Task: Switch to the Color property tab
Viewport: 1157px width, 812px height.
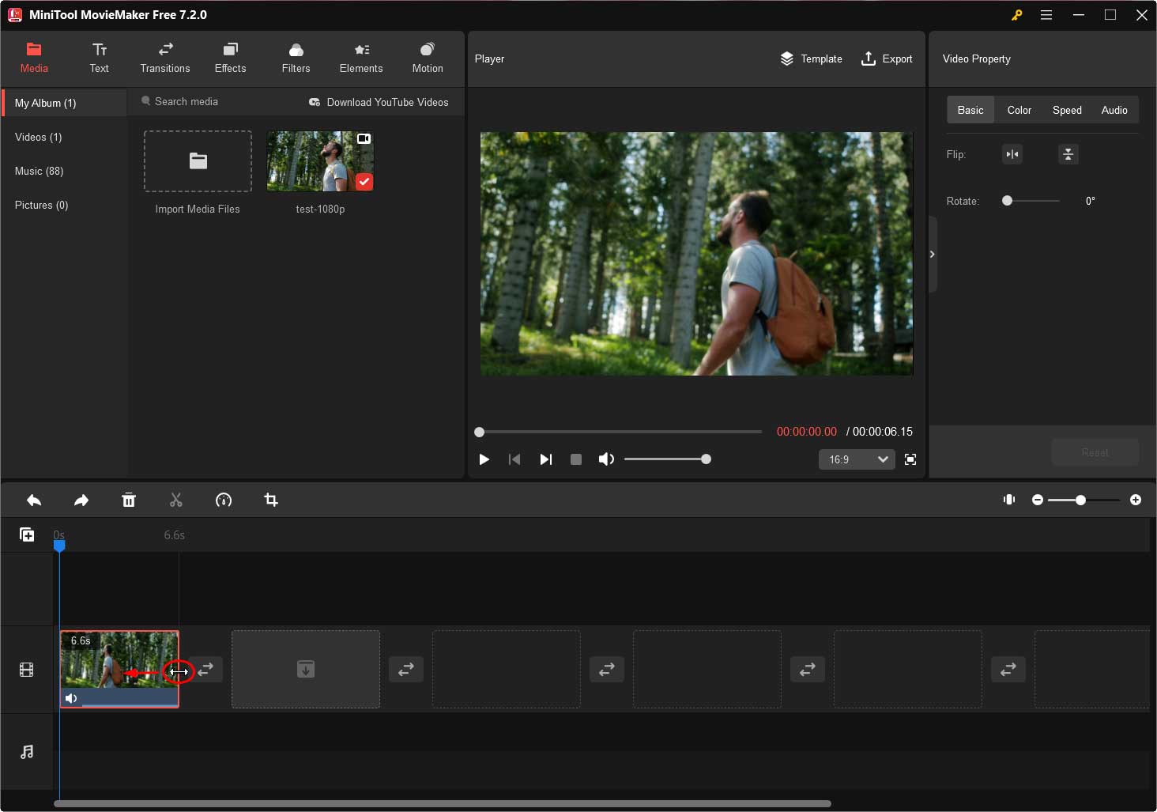Action: click(1019, 110)
